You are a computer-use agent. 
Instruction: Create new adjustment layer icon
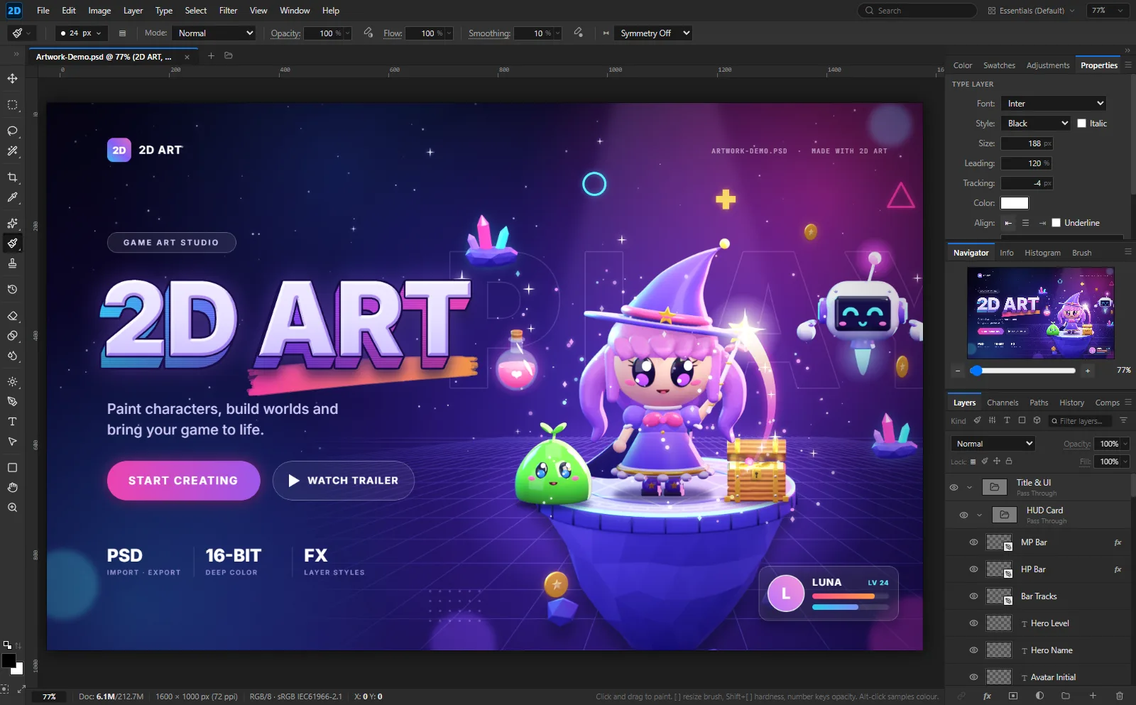pyautogui.click(x=1039, y=696)
